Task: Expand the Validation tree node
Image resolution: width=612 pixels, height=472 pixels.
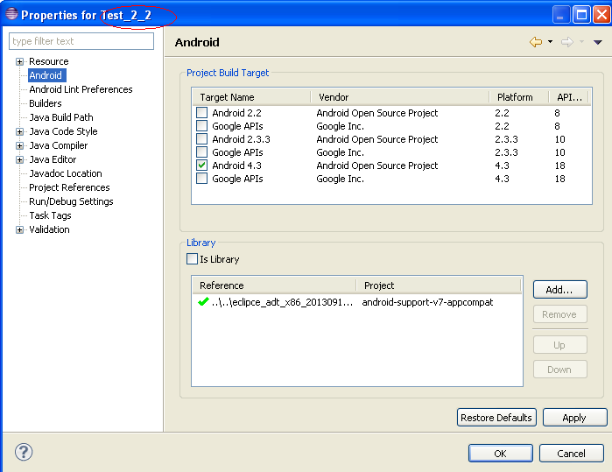Action: 19,229
